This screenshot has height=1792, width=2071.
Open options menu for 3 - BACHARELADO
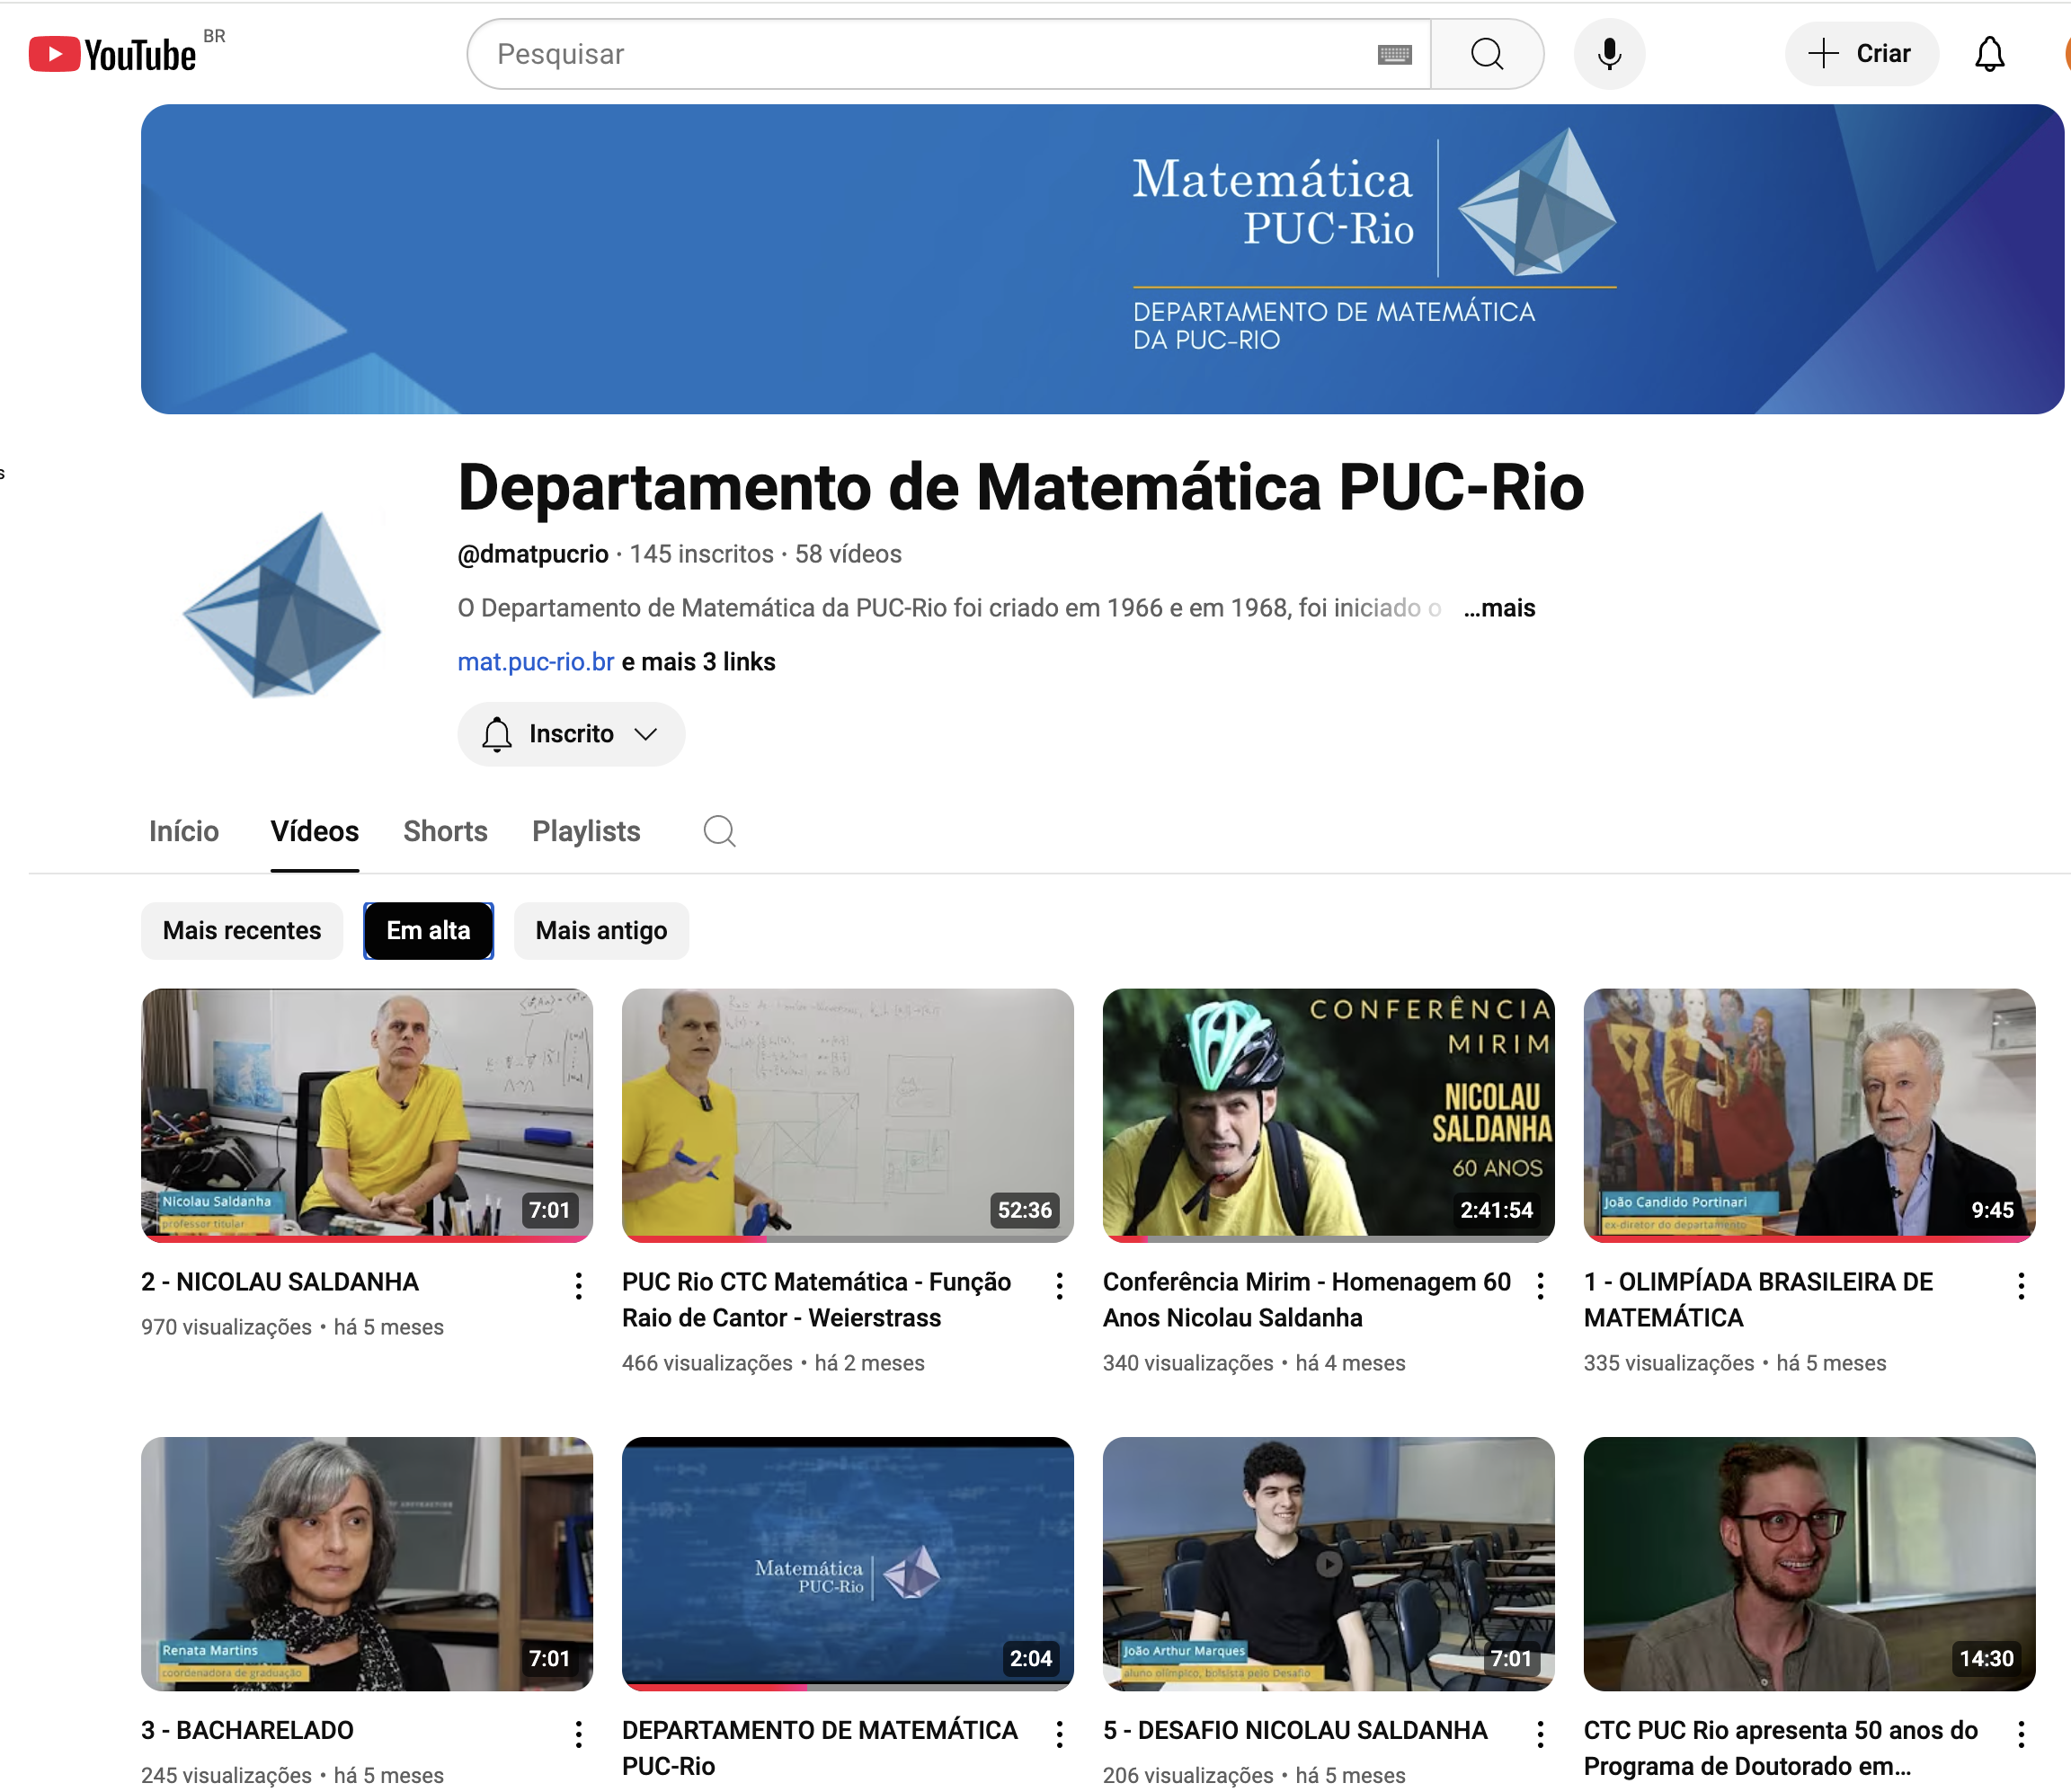tap(578, 1734)
